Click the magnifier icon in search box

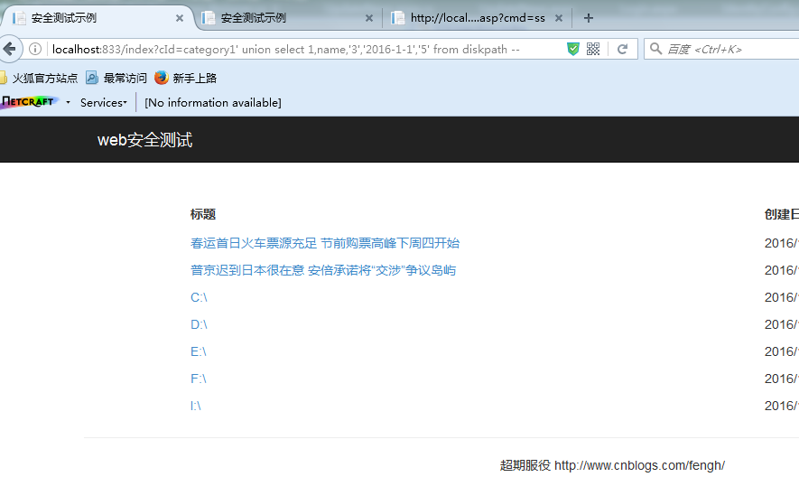656,49
